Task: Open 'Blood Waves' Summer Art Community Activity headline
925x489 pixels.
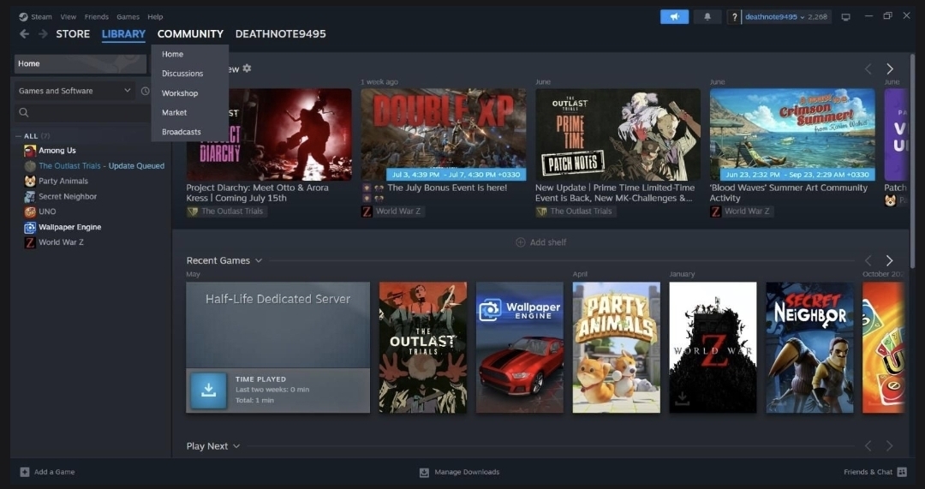Action: [788, 193]
